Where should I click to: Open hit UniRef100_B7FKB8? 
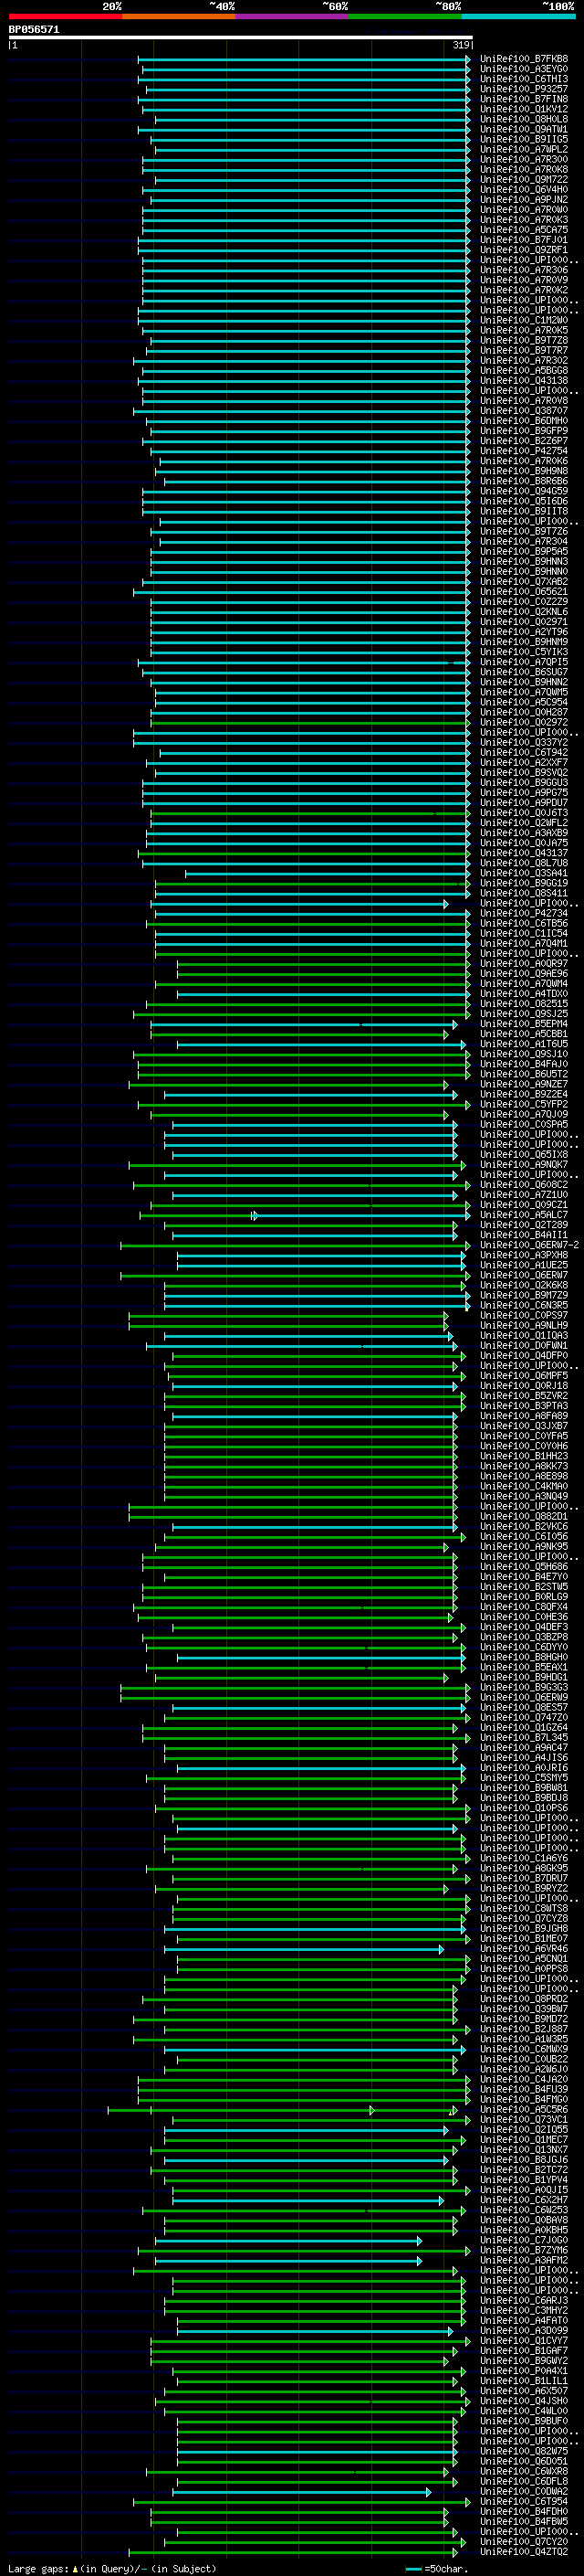524,59
